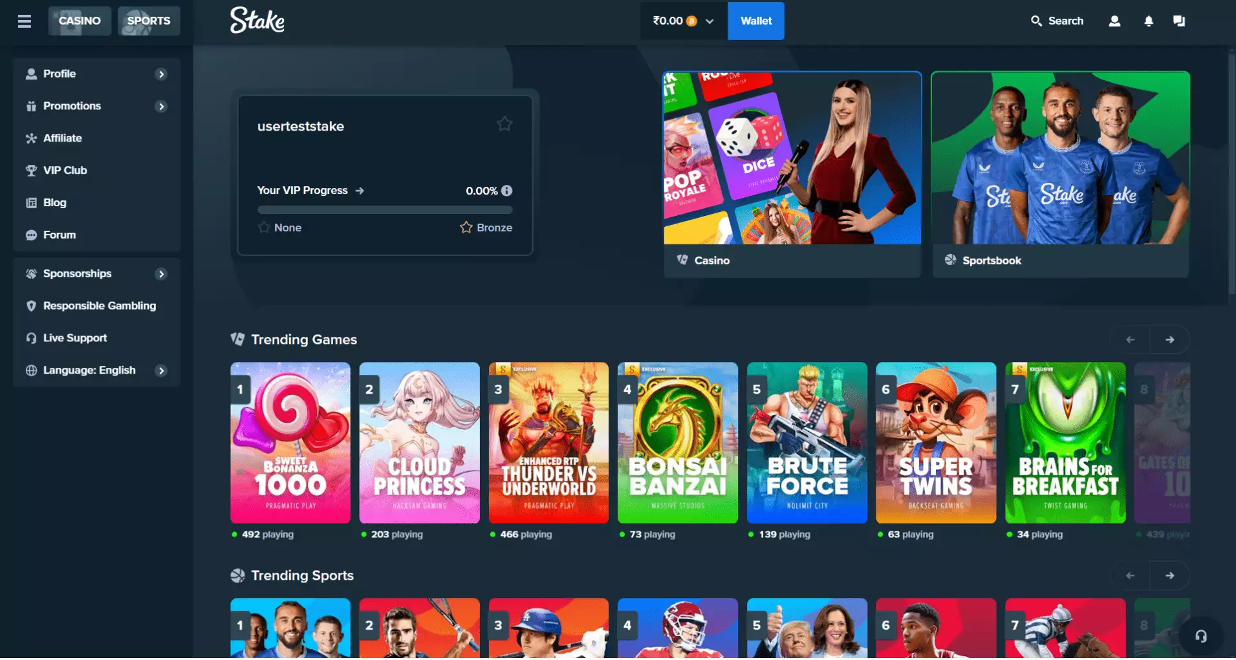
Task: Click the blue Wallet button
Action: 755,21
